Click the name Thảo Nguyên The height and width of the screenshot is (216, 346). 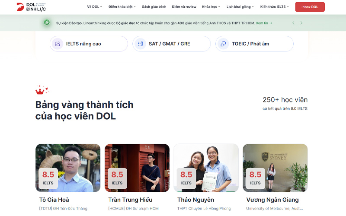(x=195, y=200)
